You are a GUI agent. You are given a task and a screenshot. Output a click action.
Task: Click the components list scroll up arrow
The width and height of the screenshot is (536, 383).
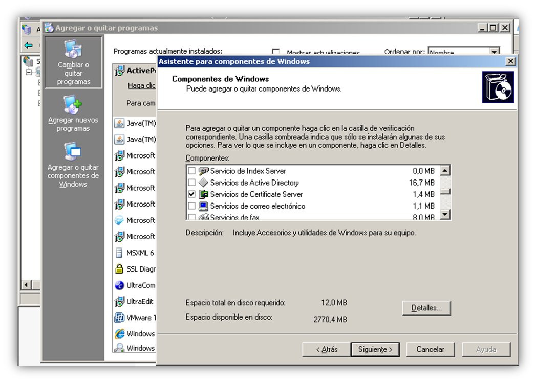pyautogui.click(x=445, y=170)
